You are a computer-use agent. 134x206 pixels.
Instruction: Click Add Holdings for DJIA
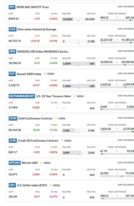[126, 29]
